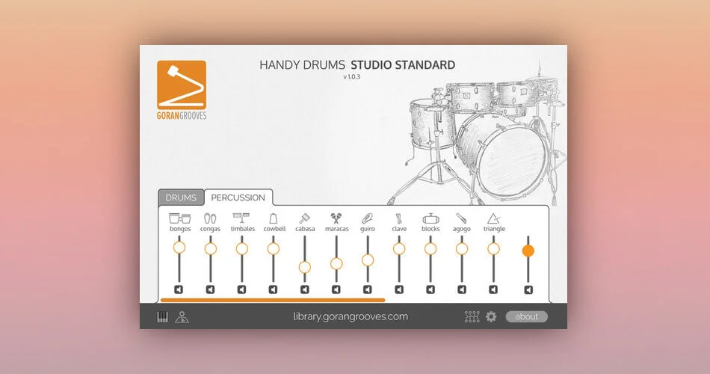
Task: Click the orange master fader knob
Action: [x=528, y=251]
